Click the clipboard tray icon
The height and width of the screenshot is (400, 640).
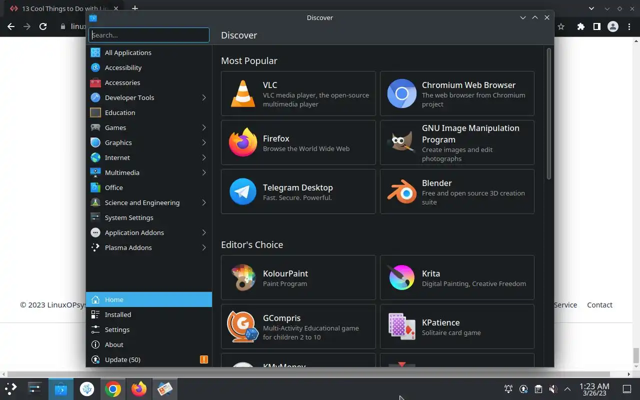tap(538, 389)
